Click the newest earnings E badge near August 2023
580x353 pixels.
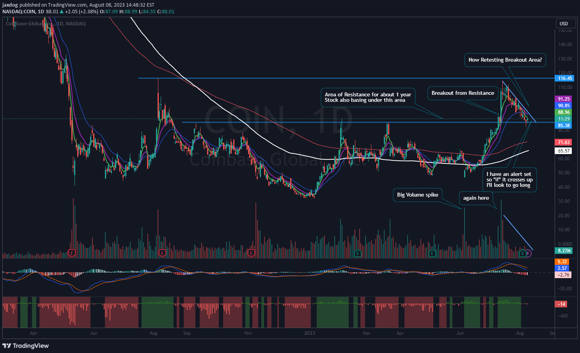522,254
